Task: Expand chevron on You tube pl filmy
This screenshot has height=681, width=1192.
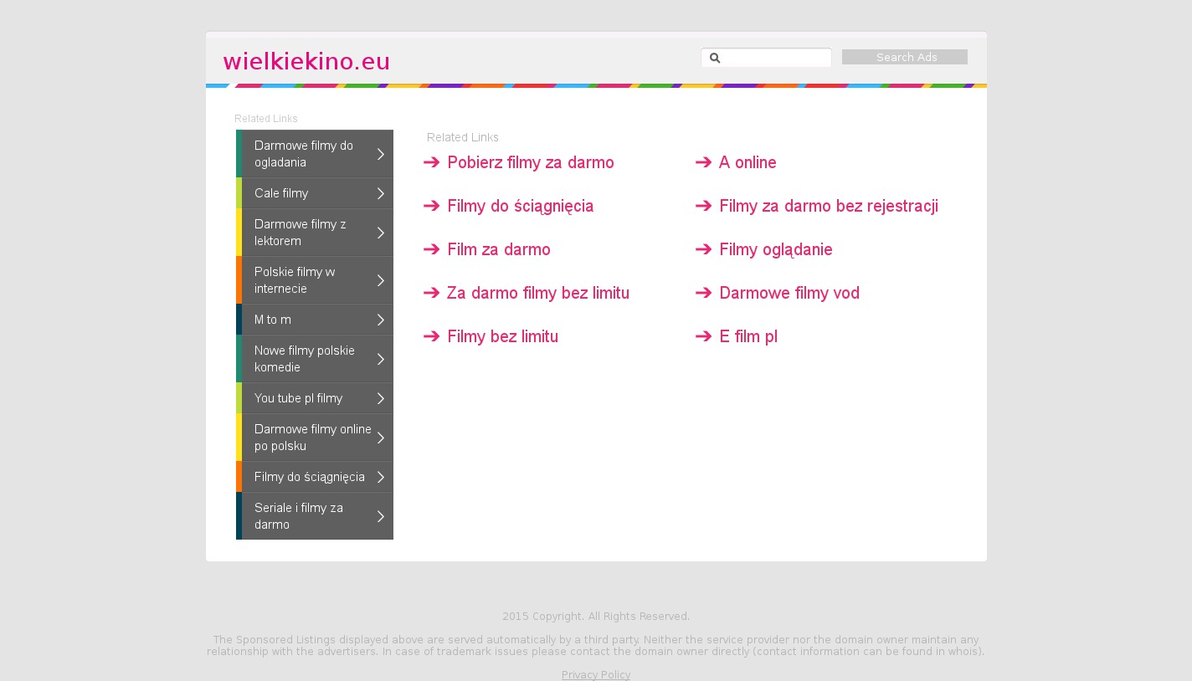Action: point(381,398)
